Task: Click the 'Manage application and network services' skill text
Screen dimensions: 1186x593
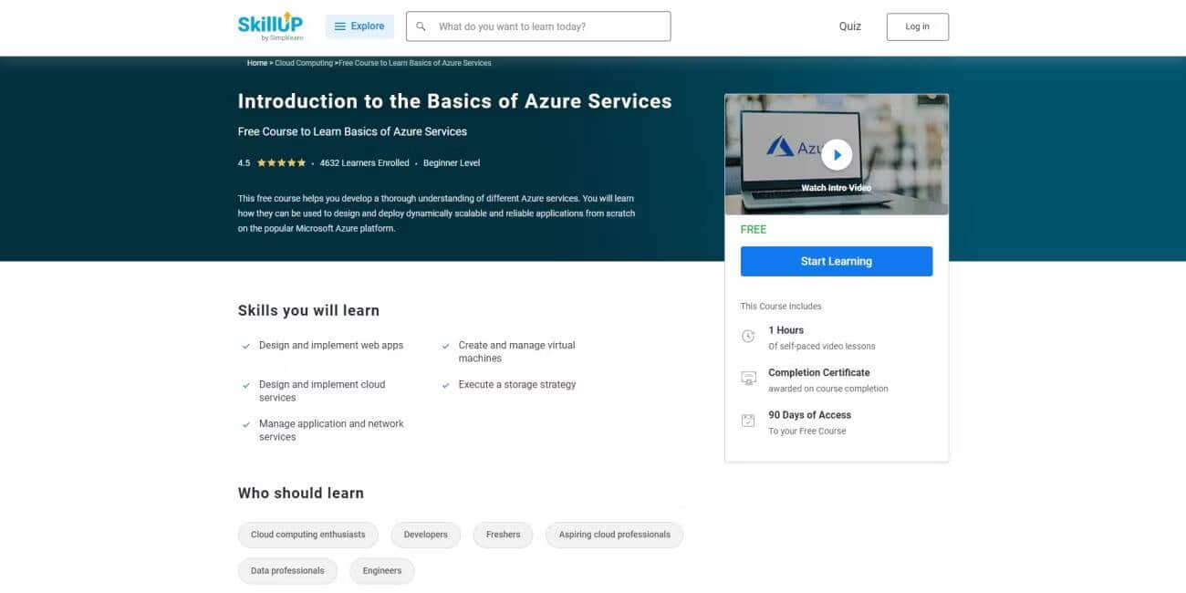Action: point(331,431)
